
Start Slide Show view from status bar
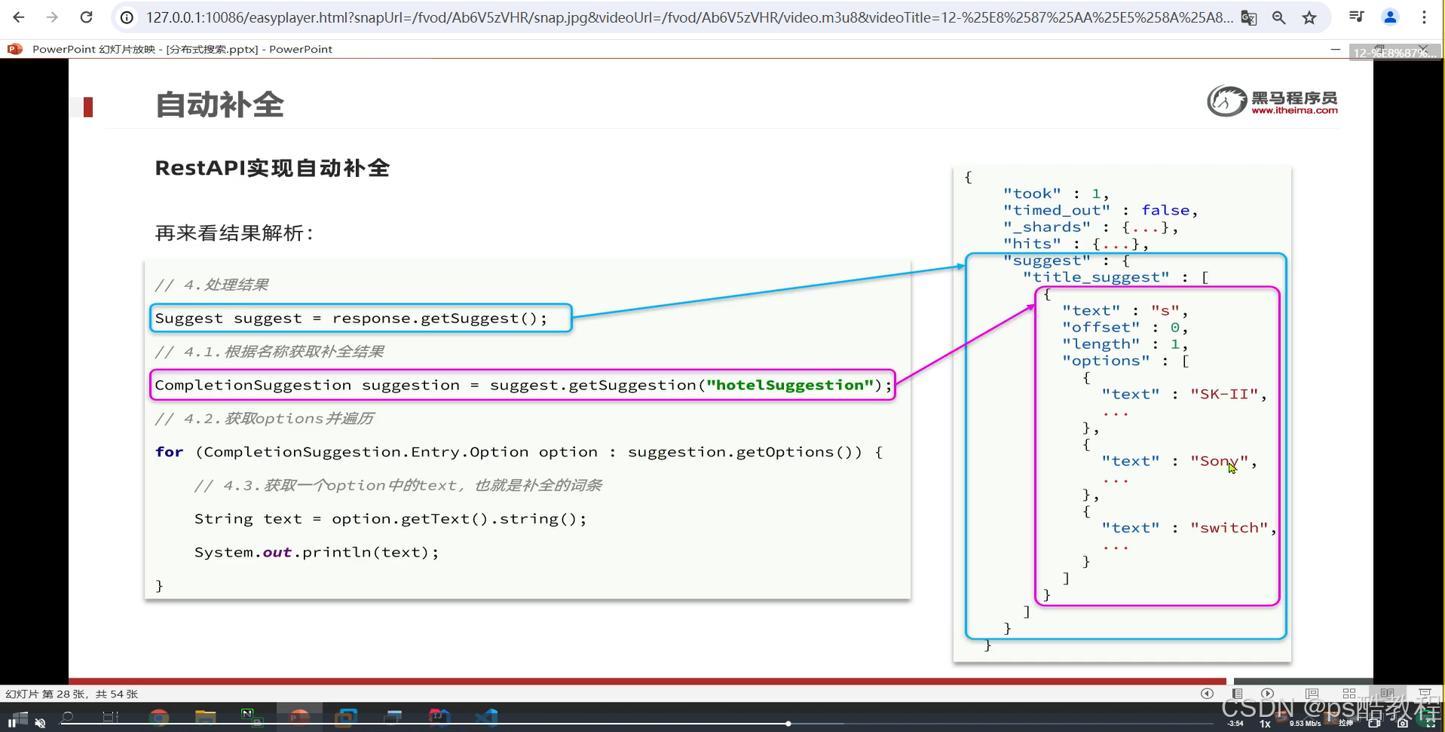tap(1425, 694)
